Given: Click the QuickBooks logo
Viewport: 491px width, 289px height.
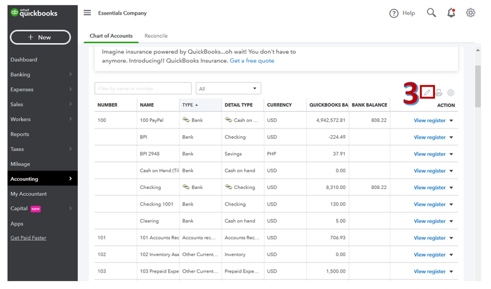Looking at the screenshot, I should [34, 13].
